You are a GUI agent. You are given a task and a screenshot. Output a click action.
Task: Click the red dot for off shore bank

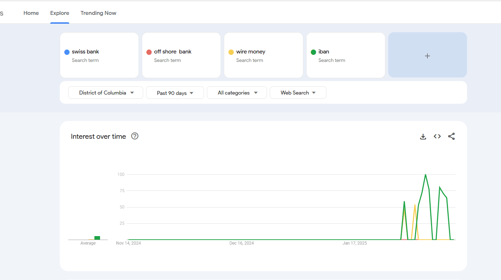click(149, 52)
